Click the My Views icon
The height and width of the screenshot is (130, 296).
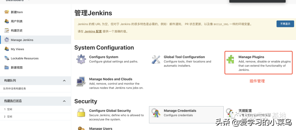7,49
